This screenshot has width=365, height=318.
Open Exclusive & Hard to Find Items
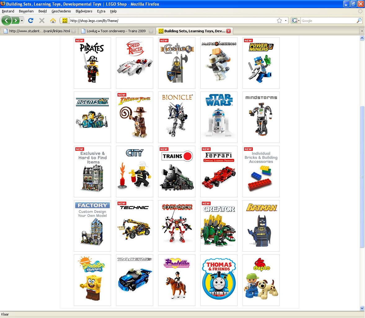point(92,171)
